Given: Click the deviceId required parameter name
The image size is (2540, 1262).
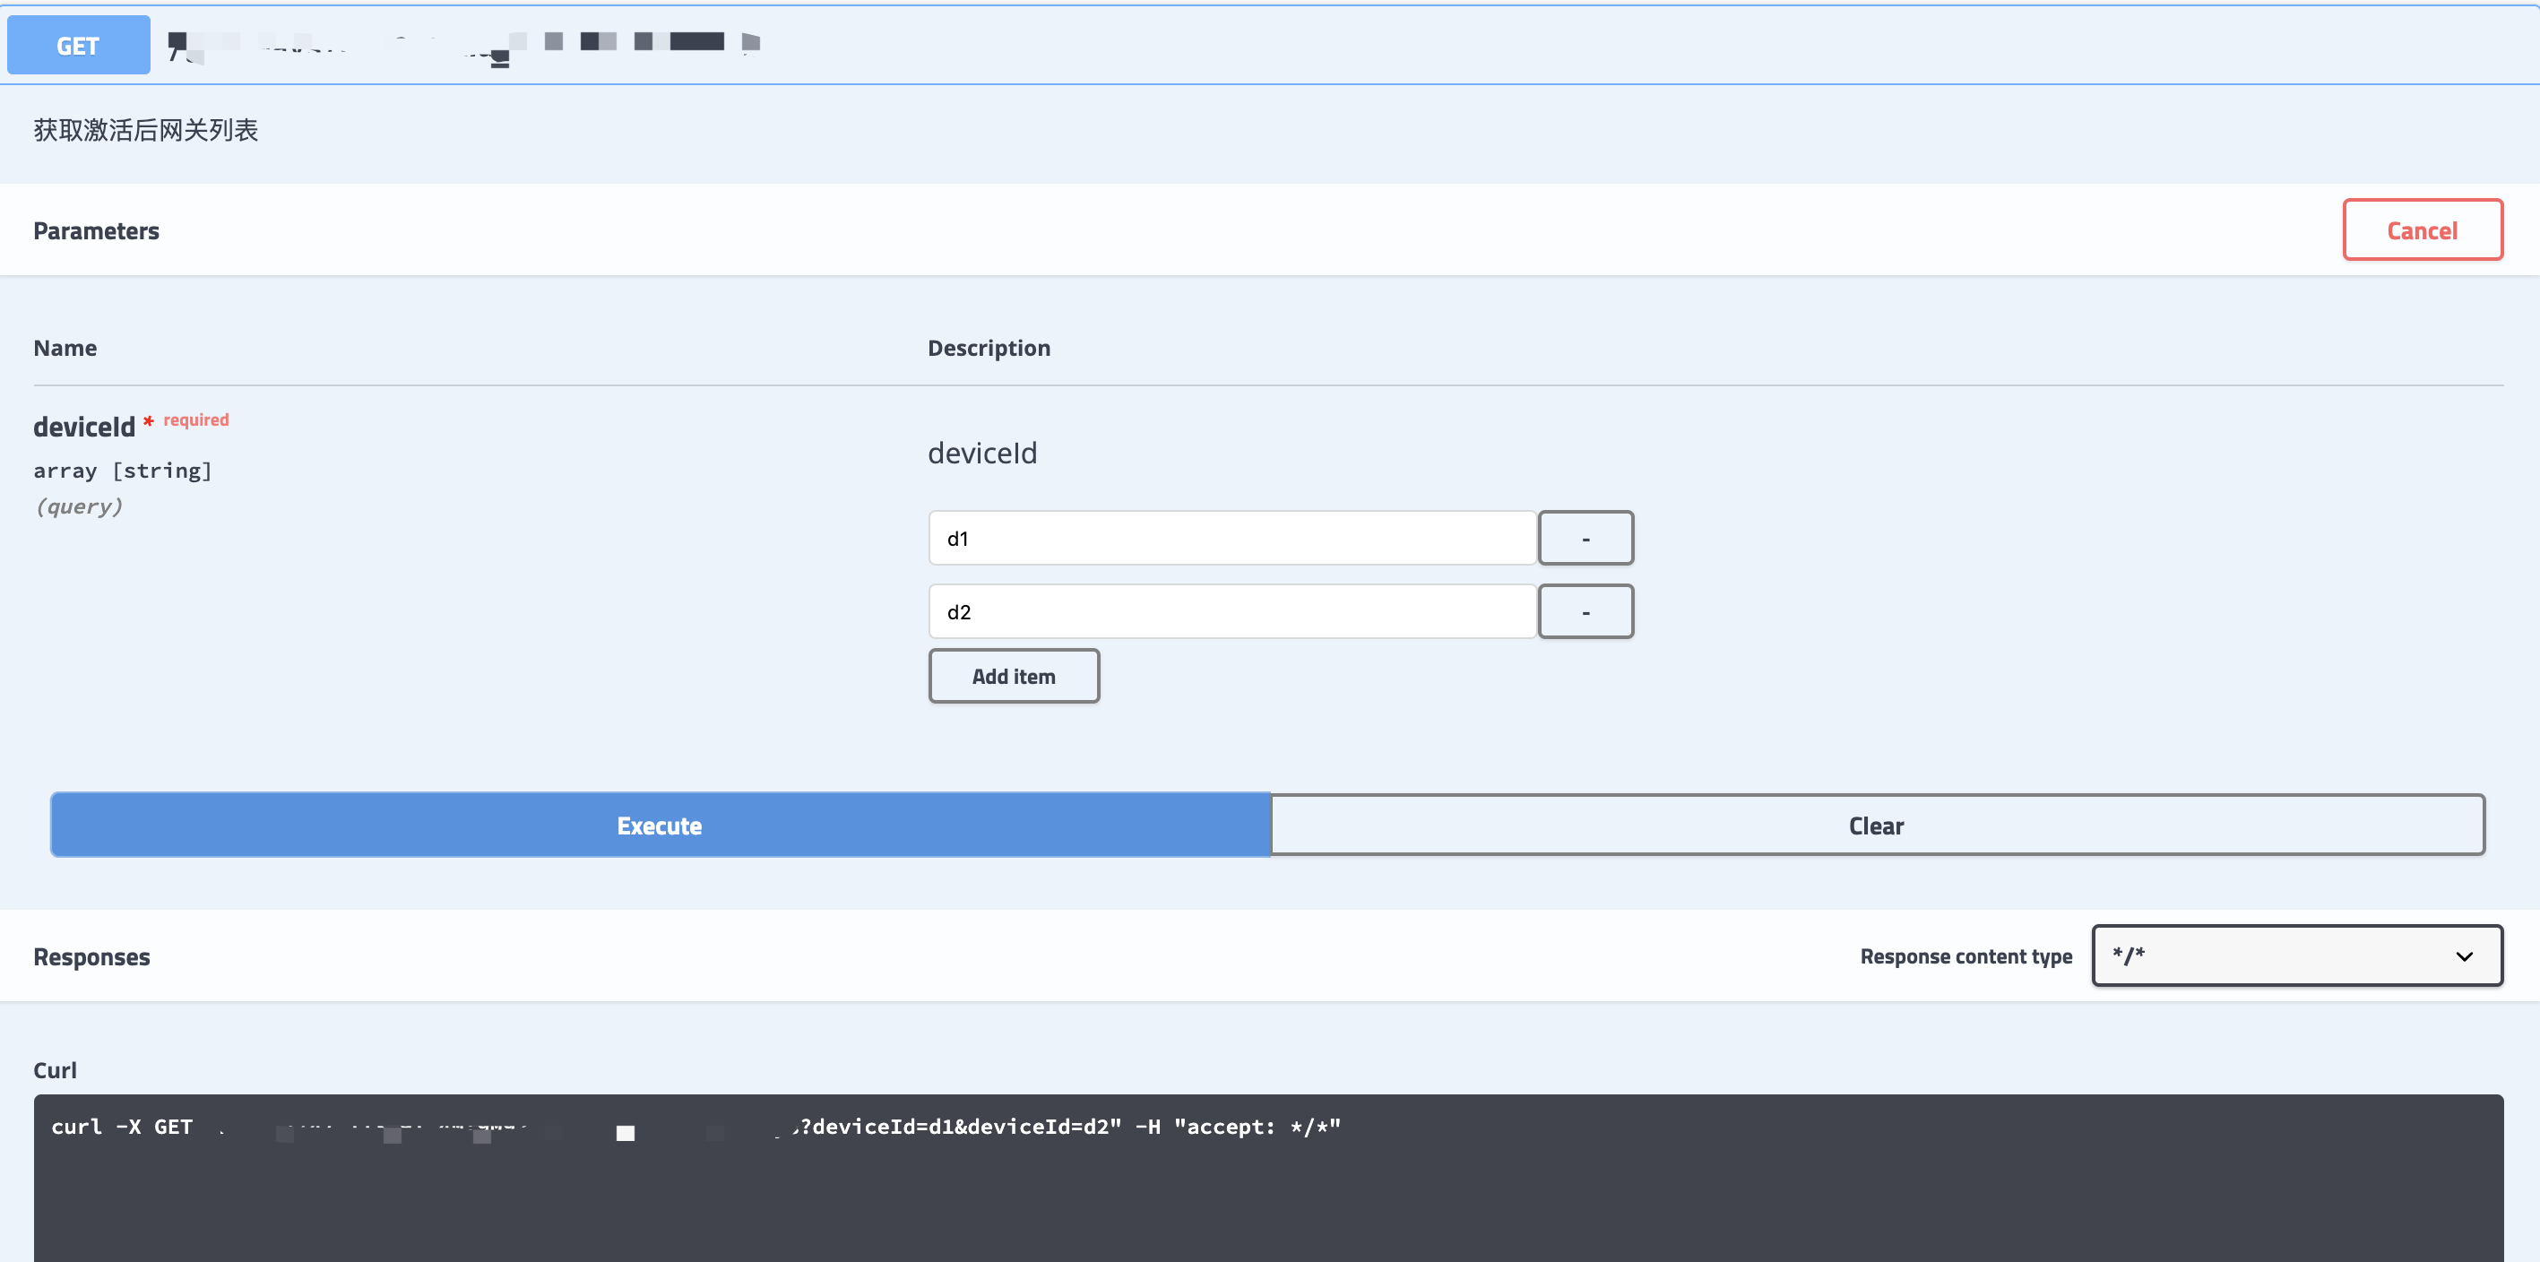Looking at the screenshot, I should pos(85,426).
